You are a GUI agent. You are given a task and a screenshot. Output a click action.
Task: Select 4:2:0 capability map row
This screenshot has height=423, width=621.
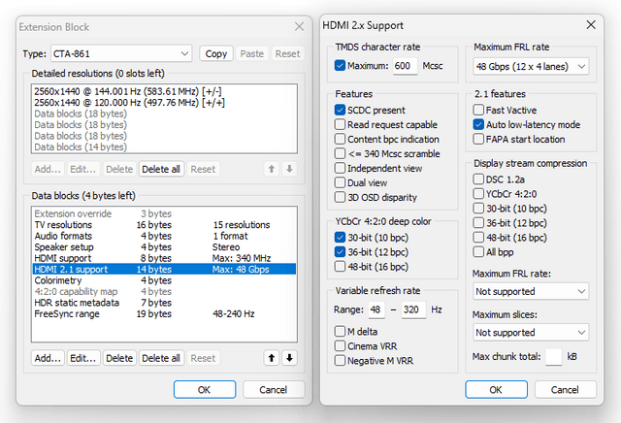click(x=164, y=291)
